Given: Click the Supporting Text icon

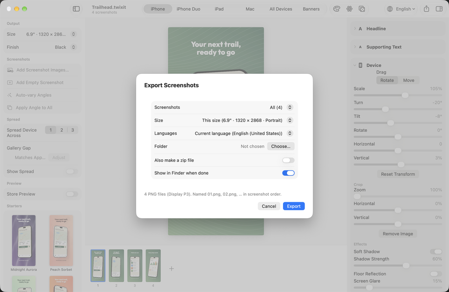Looking at the screenshot, I should (x=360, y=47).
